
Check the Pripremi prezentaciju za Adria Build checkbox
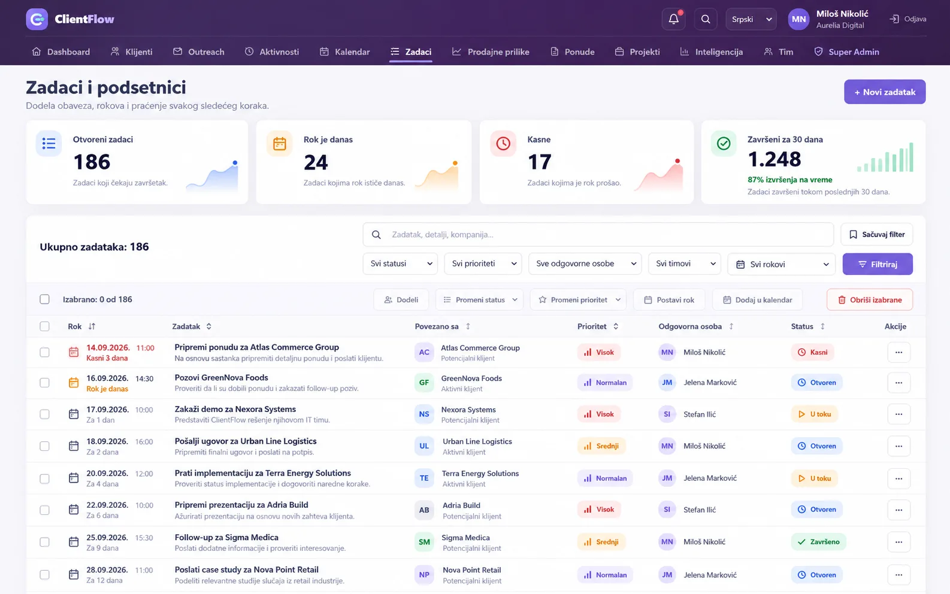(x=44, y=510)
